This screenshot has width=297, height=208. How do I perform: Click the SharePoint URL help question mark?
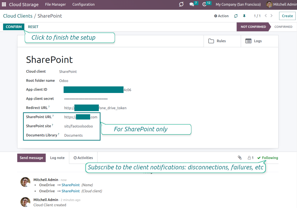[x=53, y=116]
